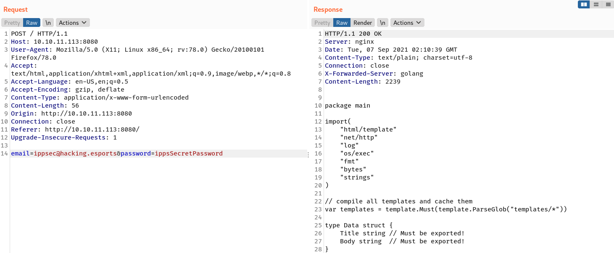Click the password parameter value ippsSecretPassword

click(x=189, y=154)
